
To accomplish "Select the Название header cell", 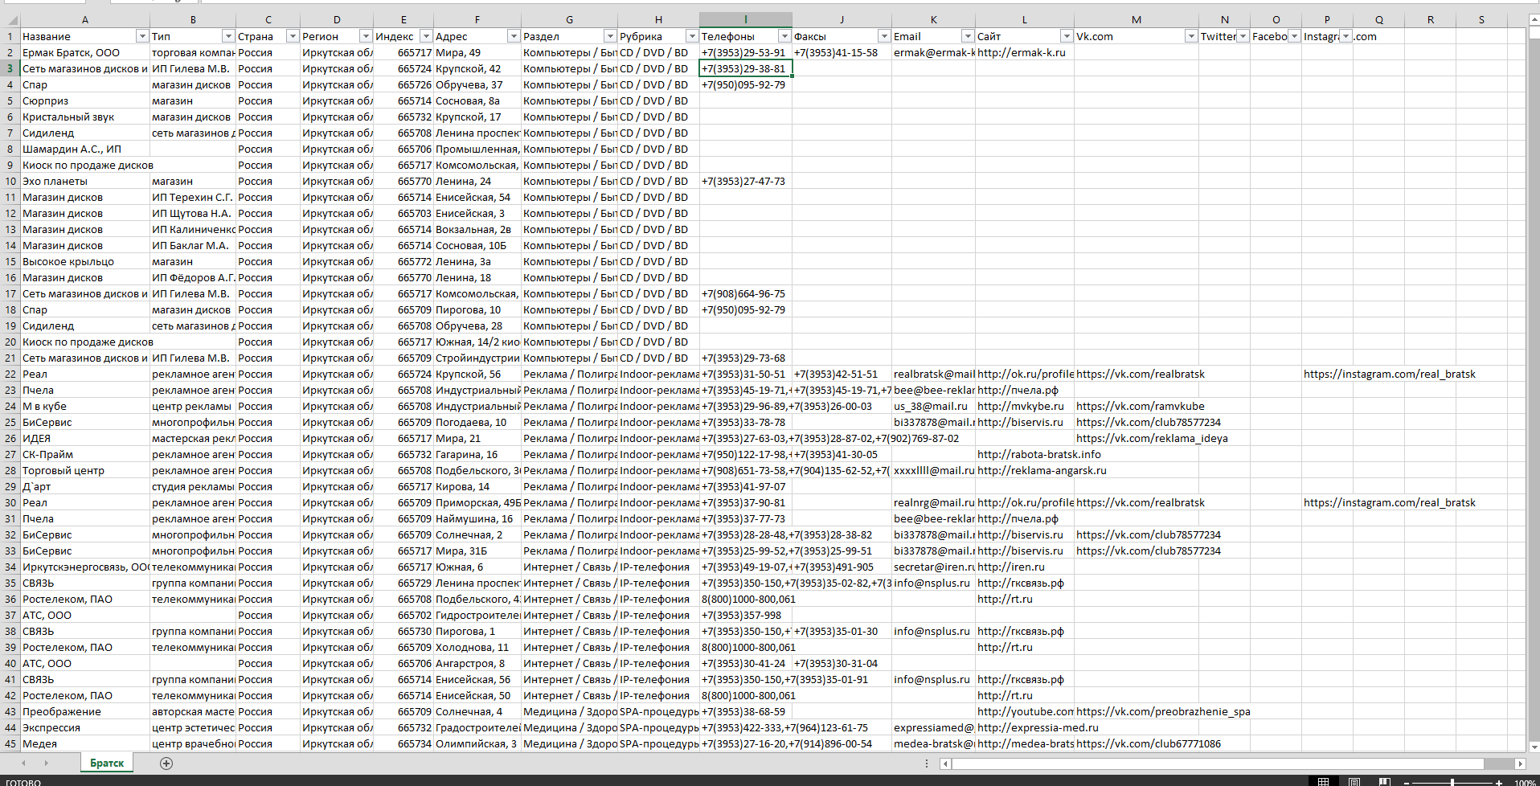I will click(84, 36).
